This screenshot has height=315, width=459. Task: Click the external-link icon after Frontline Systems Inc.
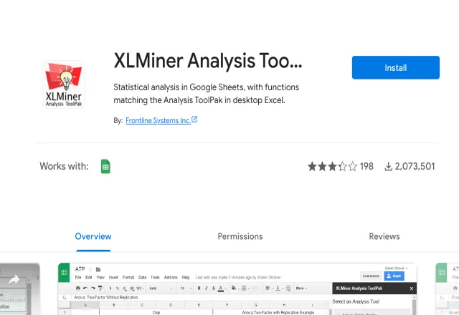194,120
